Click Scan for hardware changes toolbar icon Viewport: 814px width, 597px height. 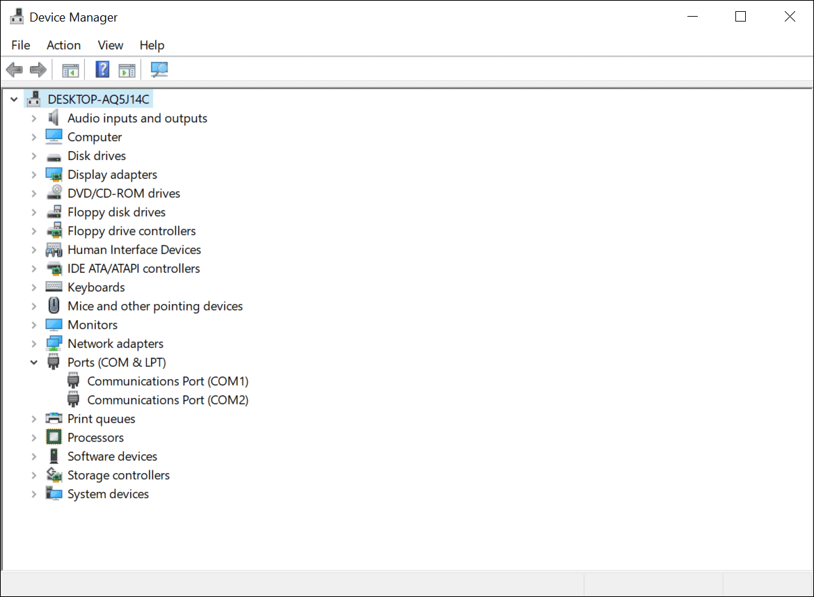(159, 70)
